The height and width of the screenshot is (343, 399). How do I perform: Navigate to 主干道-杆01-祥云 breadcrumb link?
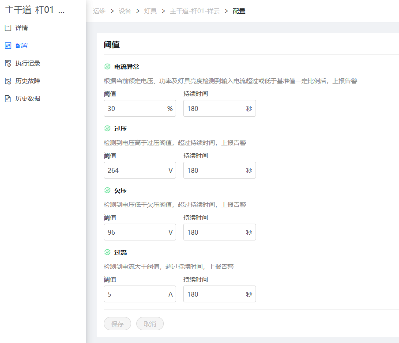pyautogui.click(x=195, y=11)
